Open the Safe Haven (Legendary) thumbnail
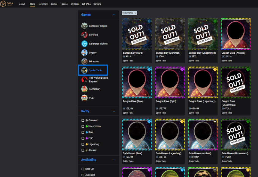Screen dimensions: 258x177 (x=170, y=134)
